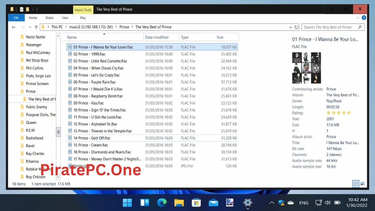
Task: Select 15 Prince - Cream.flac
Action: pos(152,145)
